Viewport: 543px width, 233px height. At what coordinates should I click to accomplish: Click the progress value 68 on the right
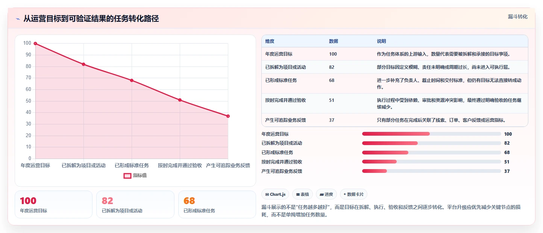pos(507,153)
